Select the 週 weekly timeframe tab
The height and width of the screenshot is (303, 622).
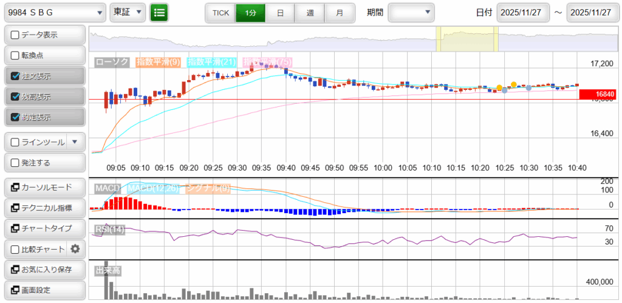point(310,13)
